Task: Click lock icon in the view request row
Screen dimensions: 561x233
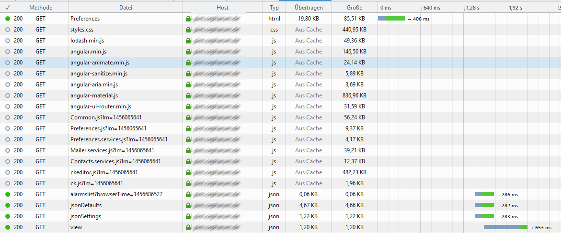Action: 188,227
